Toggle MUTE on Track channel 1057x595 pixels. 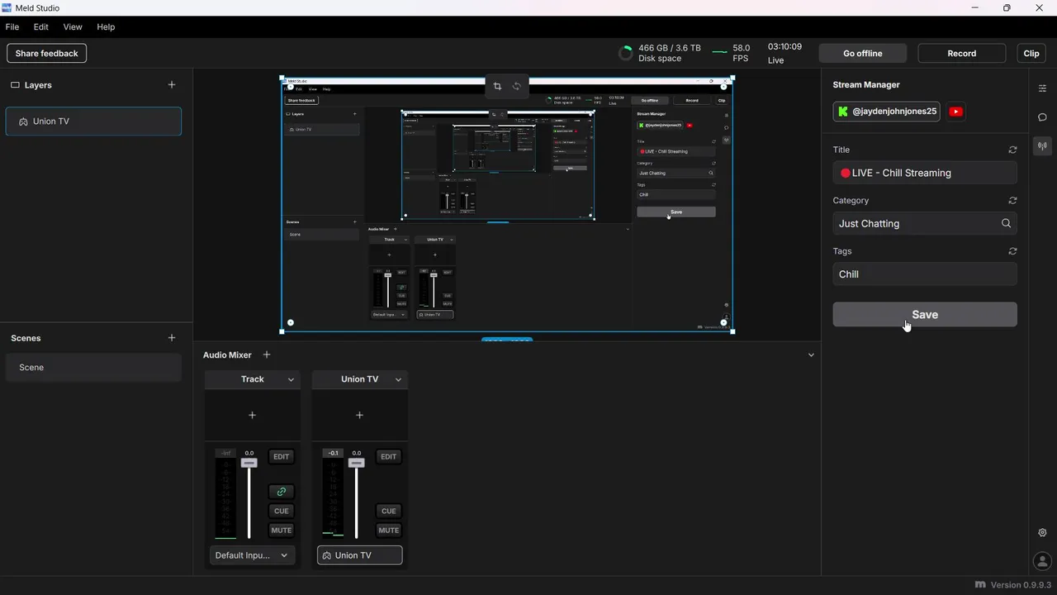tap(282, 531)
